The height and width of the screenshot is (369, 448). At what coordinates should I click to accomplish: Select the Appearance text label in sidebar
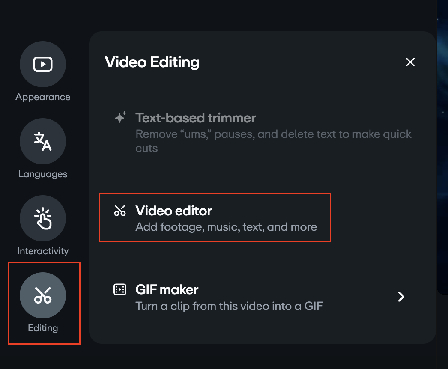coord(43,97)
